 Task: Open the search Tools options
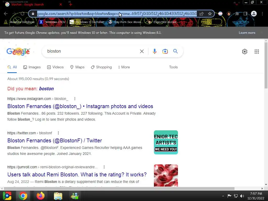[x=173, y=67]
